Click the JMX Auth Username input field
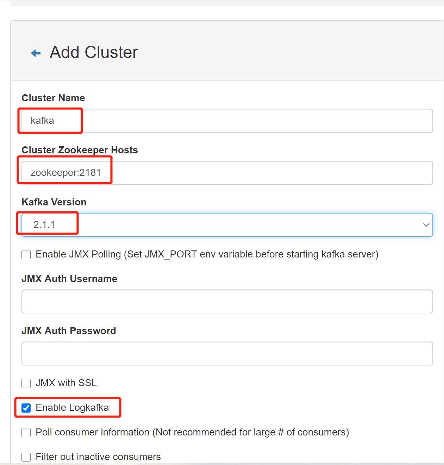Viewport: 444px width, 465px height. 227,301
